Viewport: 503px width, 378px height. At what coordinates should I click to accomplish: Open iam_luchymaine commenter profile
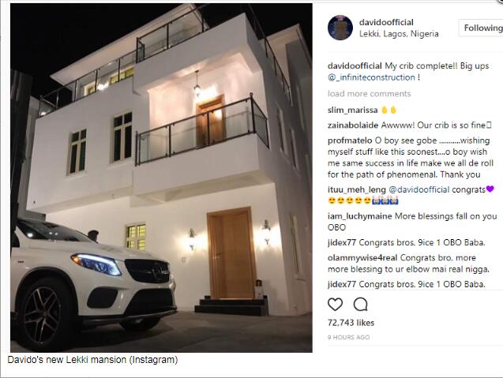(x=359, y=216)
